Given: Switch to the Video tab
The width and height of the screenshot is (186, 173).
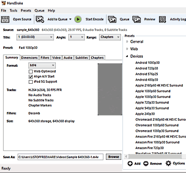Looking at the screenshot, I should (56, 58).
